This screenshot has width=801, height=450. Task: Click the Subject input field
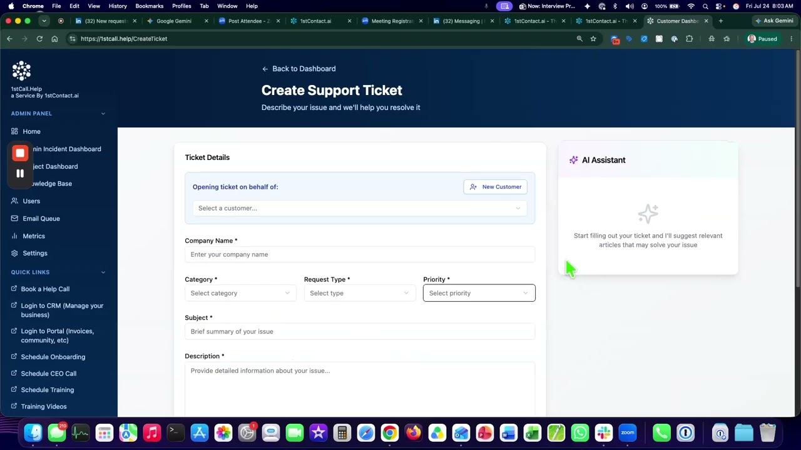pyautogui.click(x=360, y=332)
